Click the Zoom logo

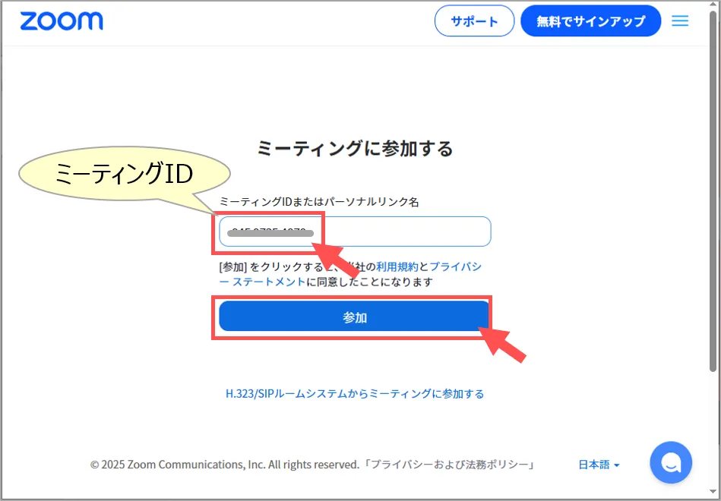click(x=62, y=21)
